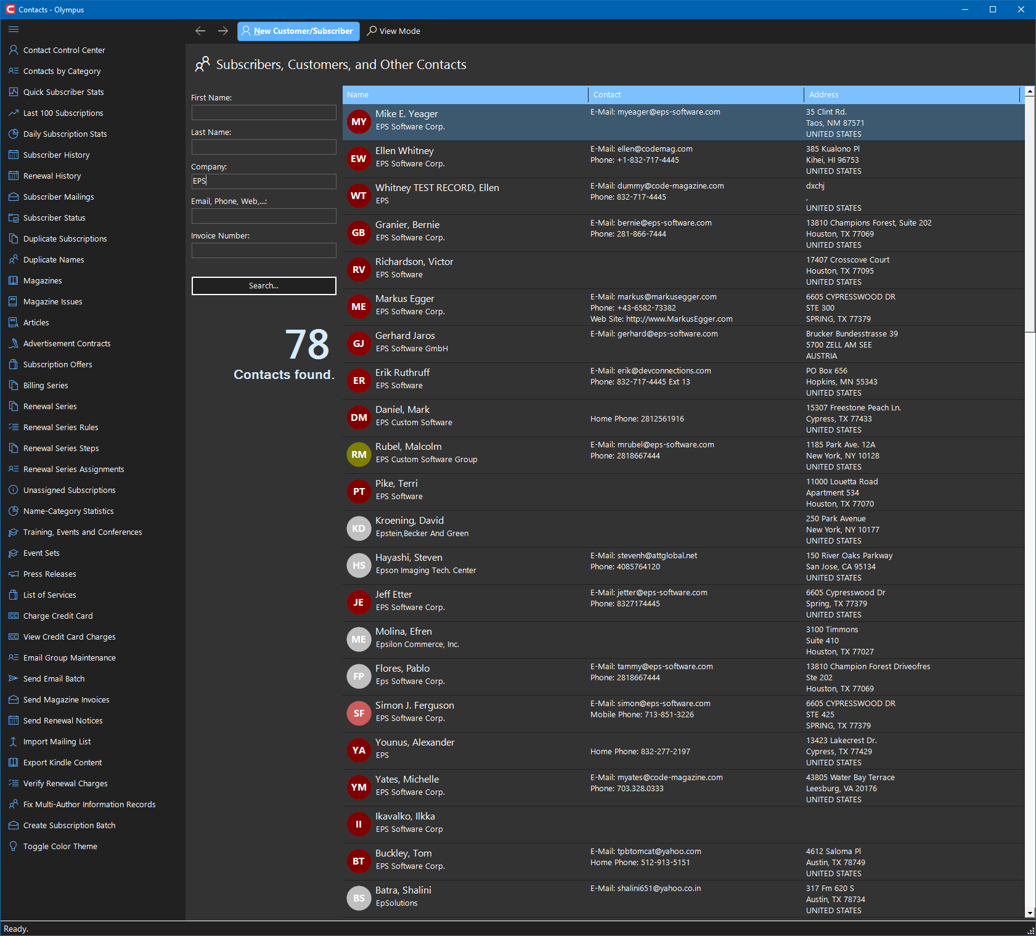Image resolution: width=1036 pixels, height=936 pixels.
Task: Click Export Kindle Content book icon
Action: pyautogui.click(x=14, y=762)
